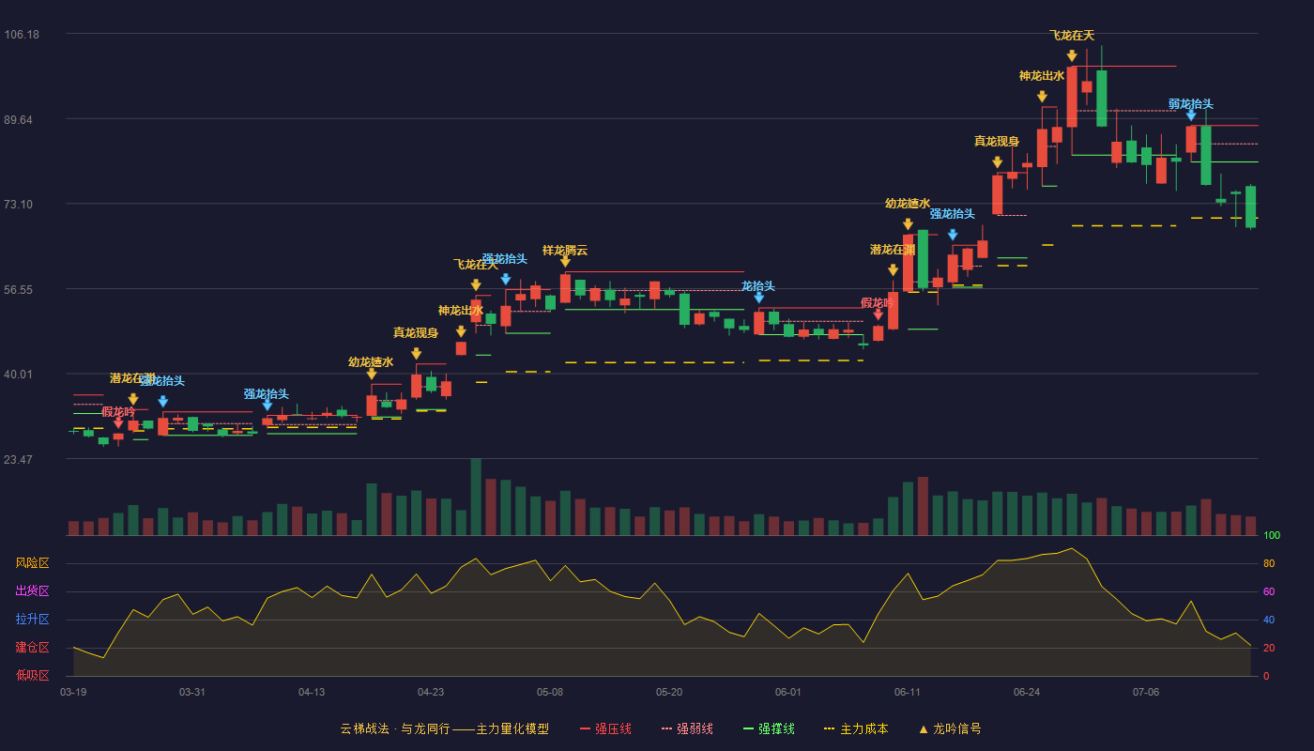Click the yellow arrow under April 神龙出水
This screenshot has width=1314, height=751.
coord(461,331)
